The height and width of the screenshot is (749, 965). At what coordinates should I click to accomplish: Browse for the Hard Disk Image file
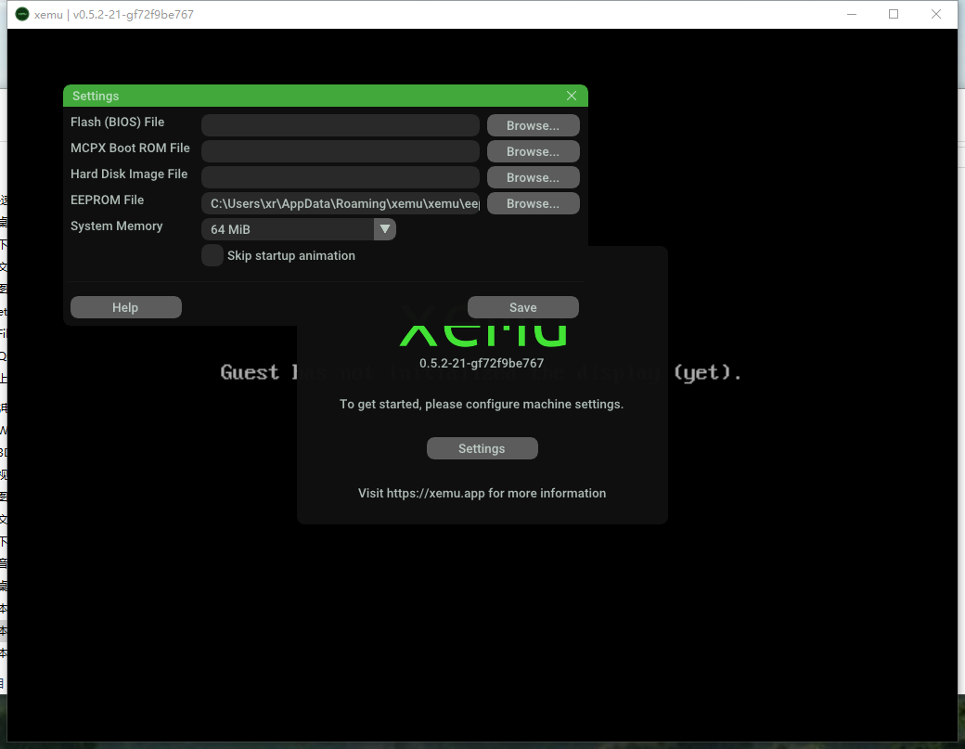[533, 177]
